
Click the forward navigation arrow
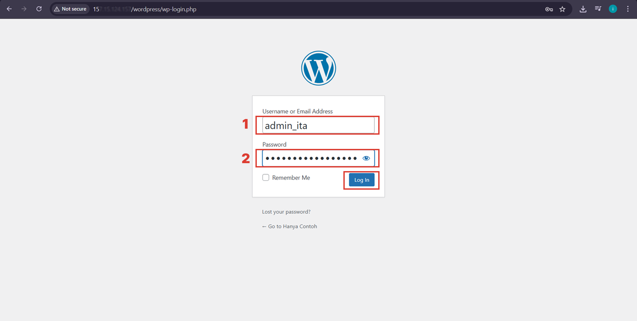tap(24, 9)
